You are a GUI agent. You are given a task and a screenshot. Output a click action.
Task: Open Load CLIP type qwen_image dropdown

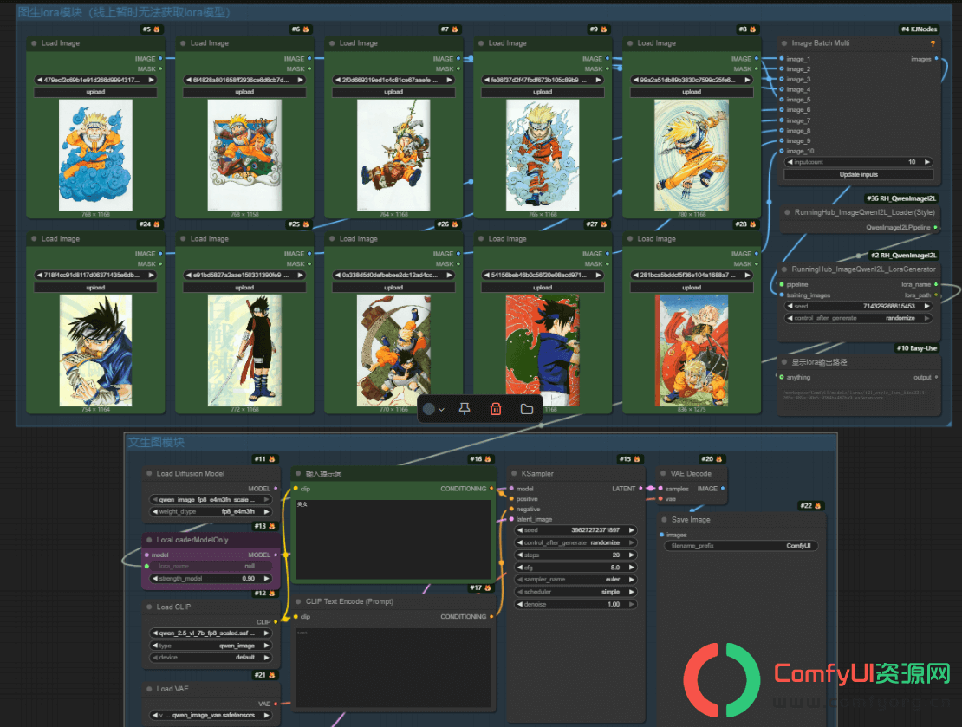coord(211,646)
